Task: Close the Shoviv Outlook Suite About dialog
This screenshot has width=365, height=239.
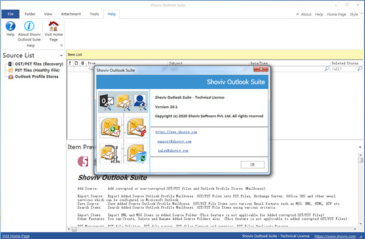Action: pyautogui.click(x=261, y=69)
